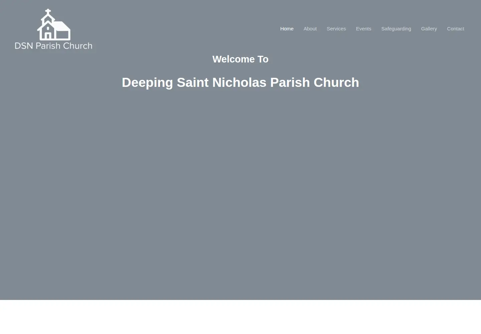The width and height of the screenshot is (481, 334).
Task: Navigate to the Events page
Action: pyautogui.click(x=363, y=29)
